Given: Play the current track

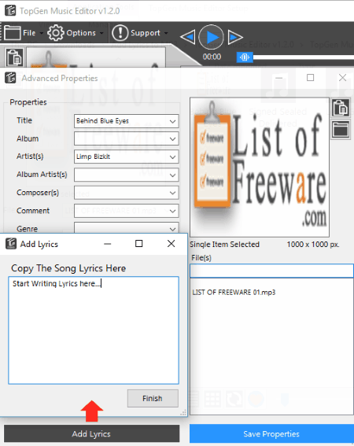Looking at the screenshot, I should point(211,37).
